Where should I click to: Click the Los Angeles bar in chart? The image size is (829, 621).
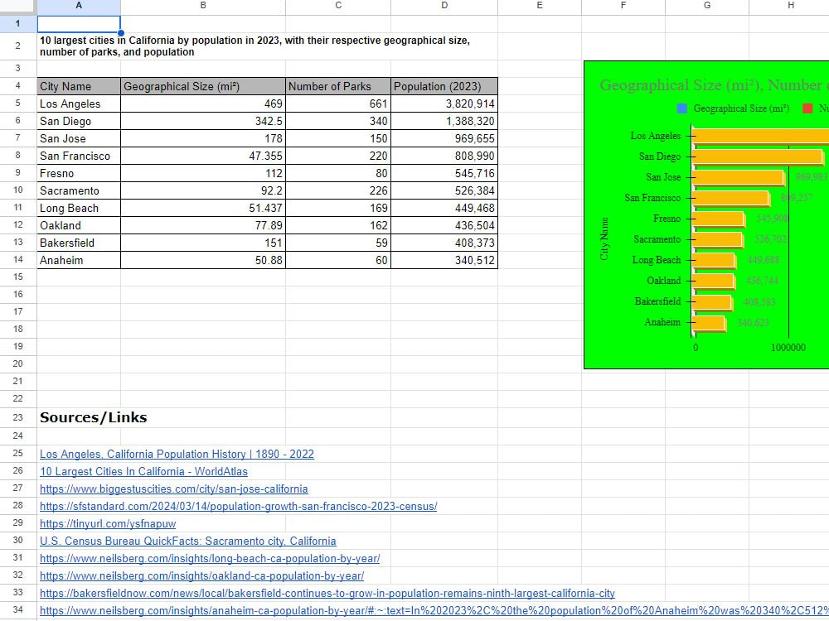click(760, 136)
